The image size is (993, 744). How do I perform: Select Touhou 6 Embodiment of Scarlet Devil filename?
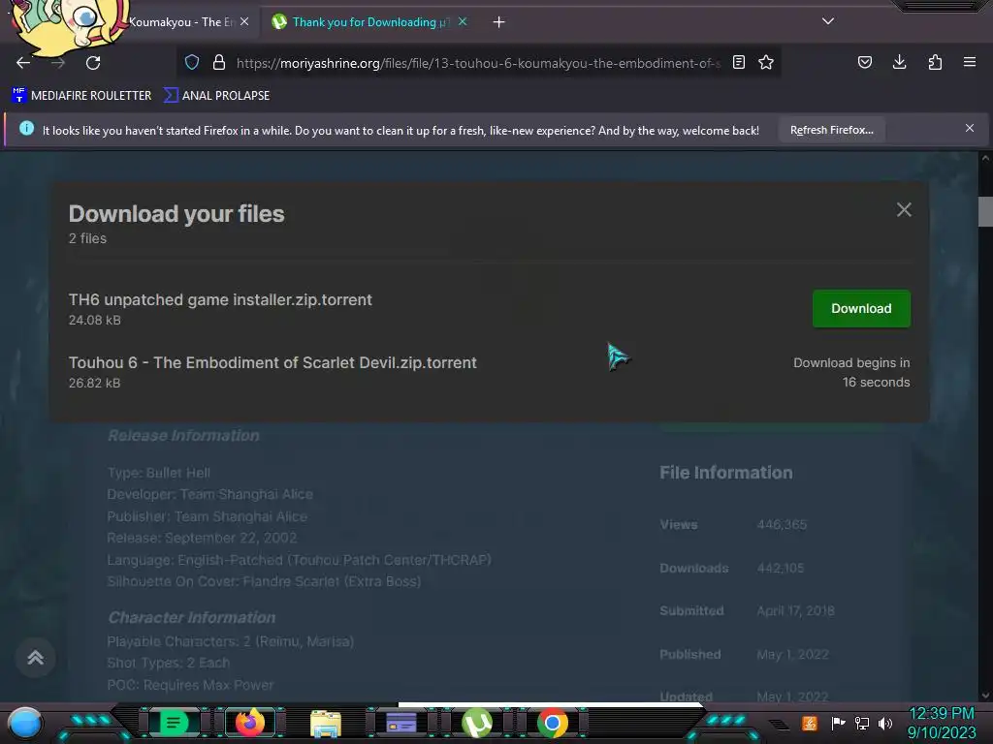(272, 362)
